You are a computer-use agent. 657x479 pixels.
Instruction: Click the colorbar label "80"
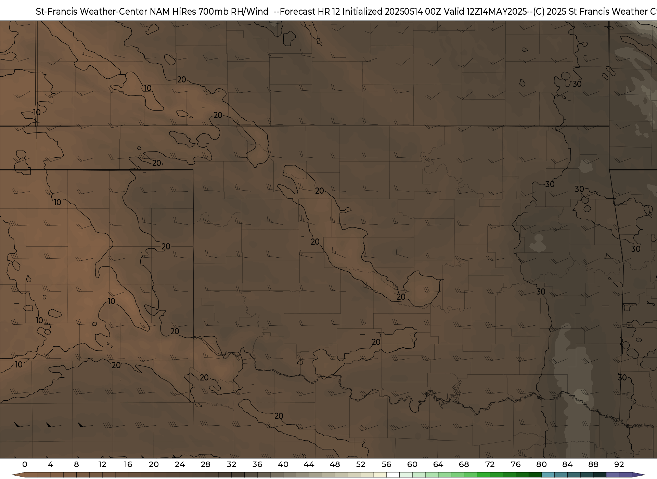(x=541, y=464)
